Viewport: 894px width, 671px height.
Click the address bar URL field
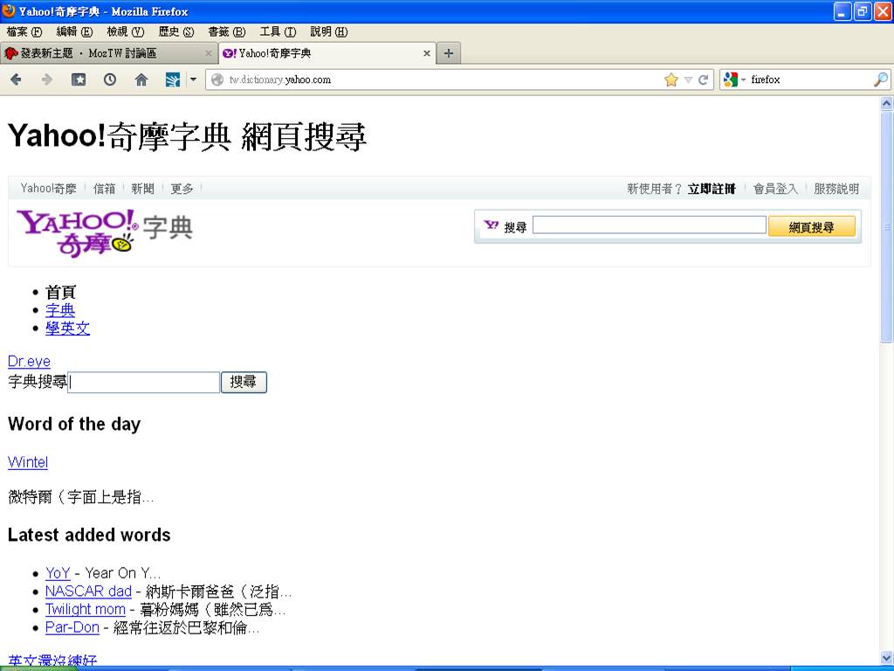pos(444,80)
